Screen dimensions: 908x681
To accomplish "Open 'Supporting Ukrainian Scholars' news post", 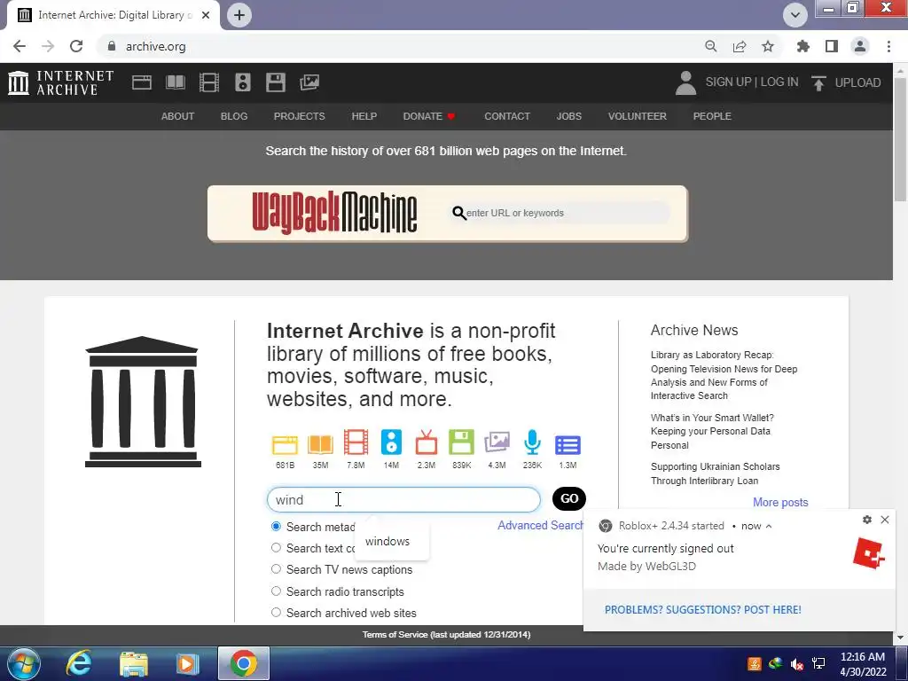I will coord(716,474).
